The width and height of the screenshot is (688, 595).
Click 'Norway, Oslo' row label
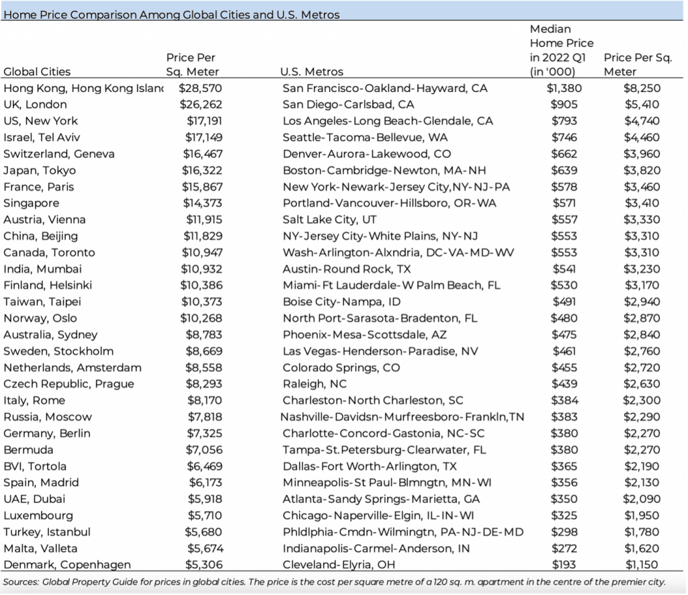point(40,318)
